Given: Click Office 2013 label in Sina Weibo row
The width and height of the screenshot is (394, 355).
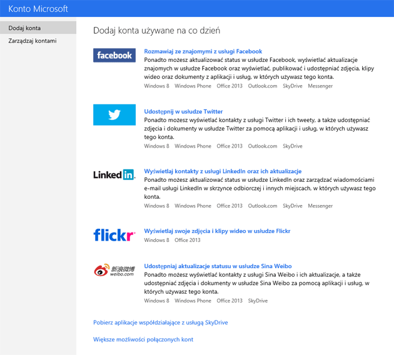Looking at the screenshot, I should pos(230,301).
